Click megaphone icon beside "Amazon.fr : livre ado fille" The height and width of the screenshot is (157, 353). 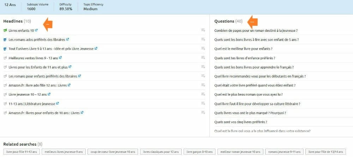pos(5,85)
